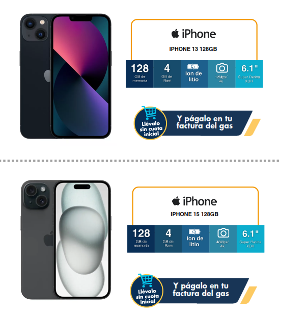Select the IPHONE 13 128GB title
Viewport: 281px width, 316px height.
[193, 49]
